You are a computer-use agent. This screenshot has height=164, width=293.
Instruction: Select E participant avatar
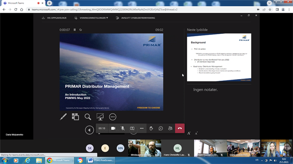pos(105,148)
